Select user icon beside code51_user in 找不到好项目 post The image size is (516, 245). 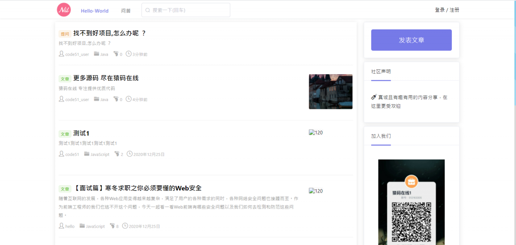[61, 54]
